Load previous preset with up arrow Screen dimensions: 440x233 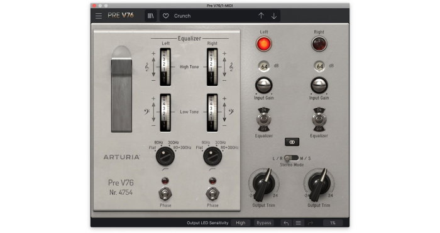(261, 16)
